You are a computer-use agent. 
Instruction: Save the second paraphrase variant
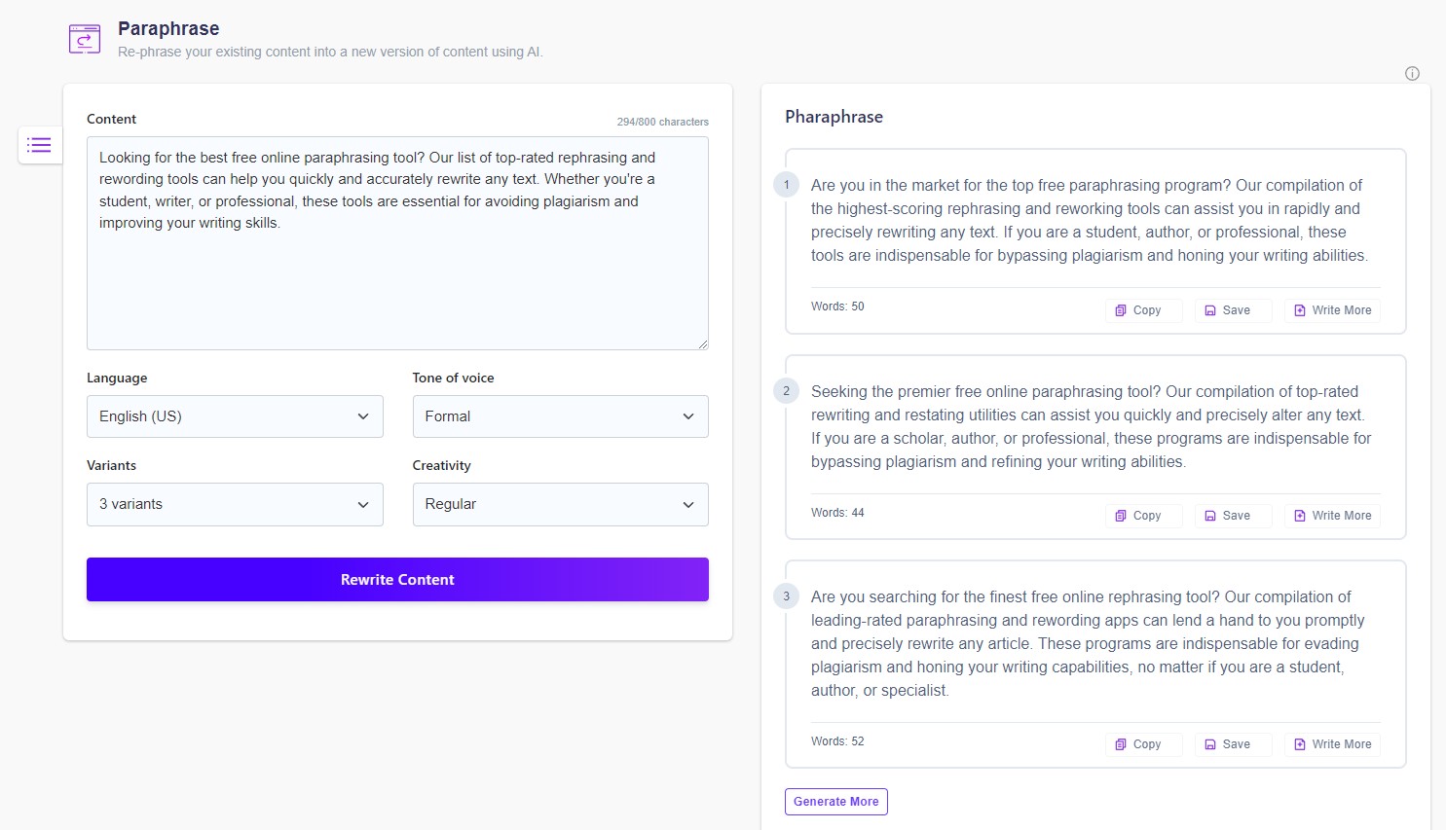(x=1232, y=516)
